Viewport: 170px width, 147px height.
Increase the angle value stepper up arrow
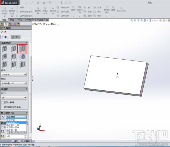point(26,136)
